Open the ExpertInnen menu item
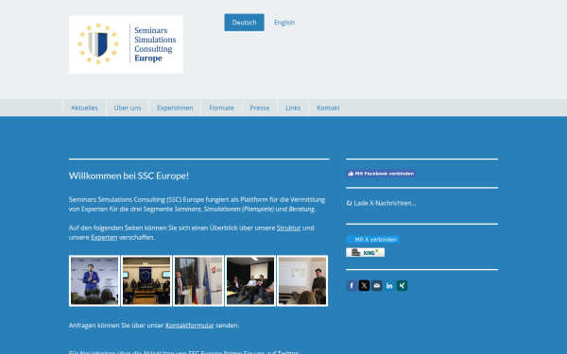The height and width of the screenshot is (354, 567). (x=175, y=108)
